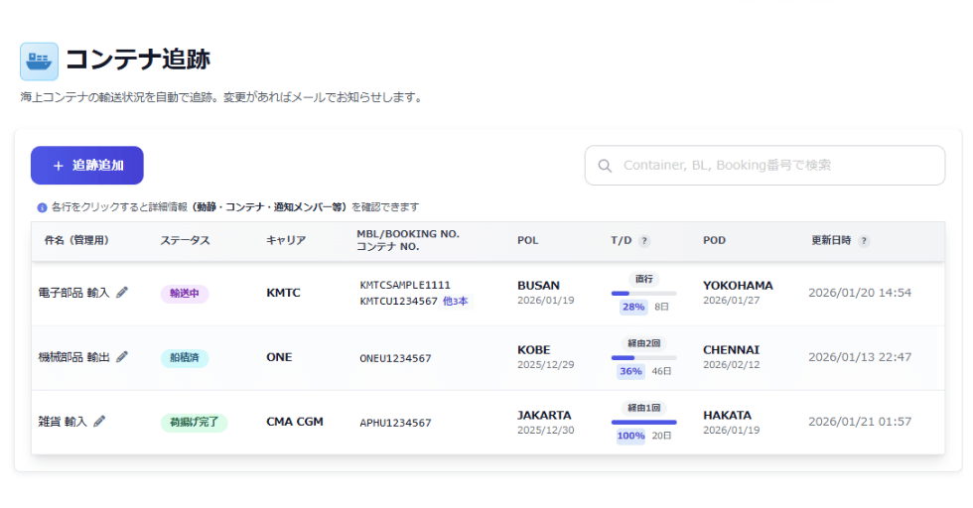Screen dimensions: 973x508
Task: Click the 経由2回 transit badge
Action: [x=644, y=343]
